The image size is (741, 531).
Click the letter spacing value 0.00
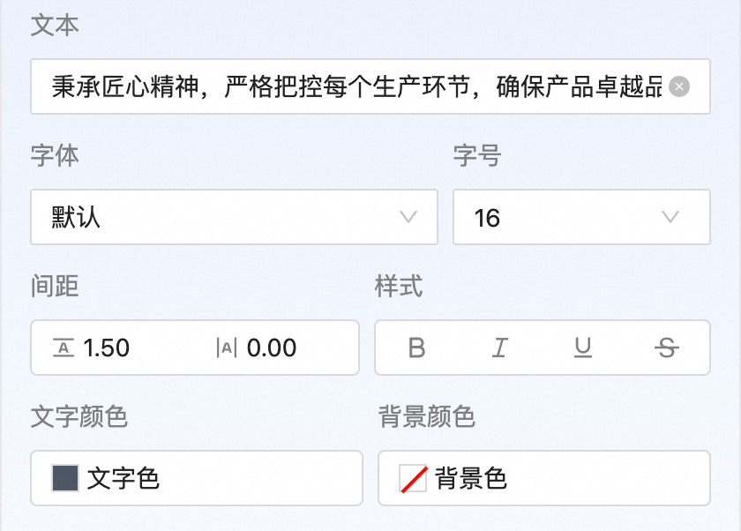click(272, 348)
